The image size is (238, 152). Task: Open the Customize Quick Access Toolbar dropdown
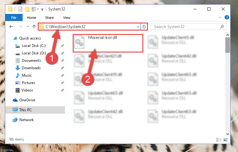click(42, 10)
